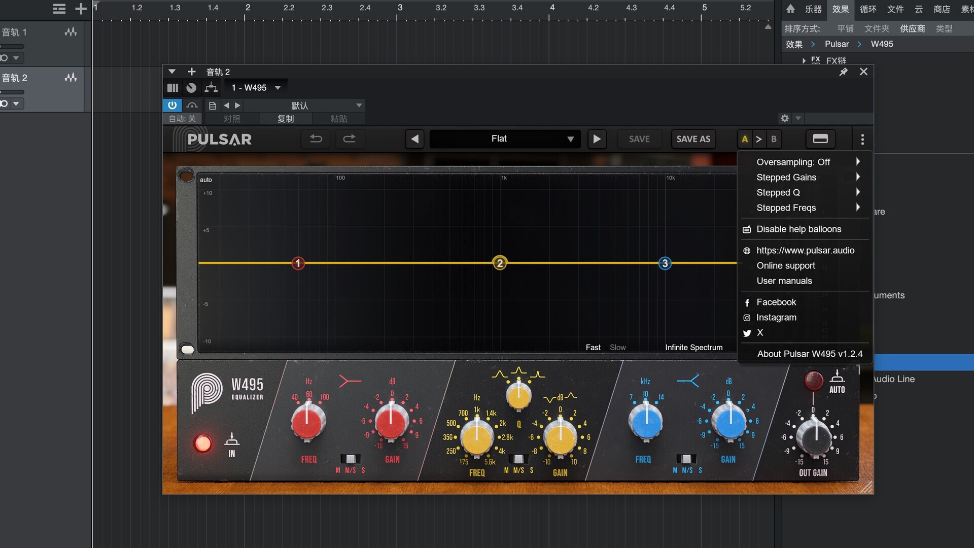This screenshot has height=548, width=974.
Task: Select EQ band 1 node on the curve
Action: [x=298, y=263]
